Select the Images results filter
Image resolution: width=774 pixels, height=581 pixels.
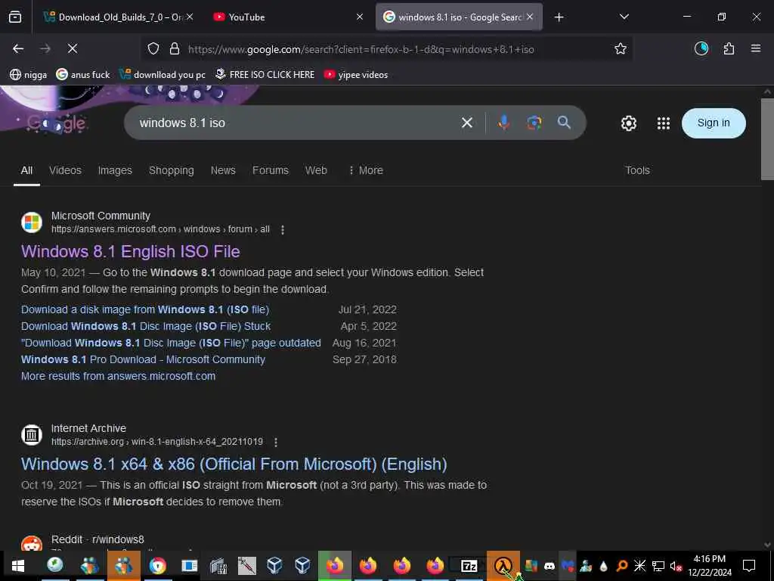tap(115, 170)
